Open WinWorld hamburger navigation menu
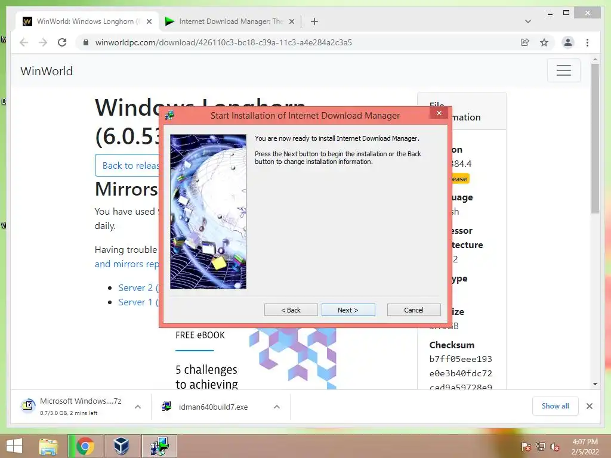Viewport: 611px width, 458px height. (563, 70)
